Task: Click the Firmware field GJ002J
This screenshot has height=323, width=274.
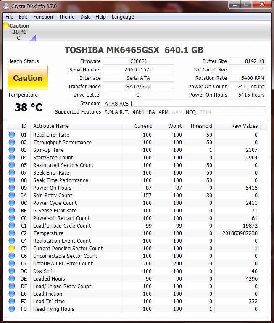Action: [x=138, y=61]
